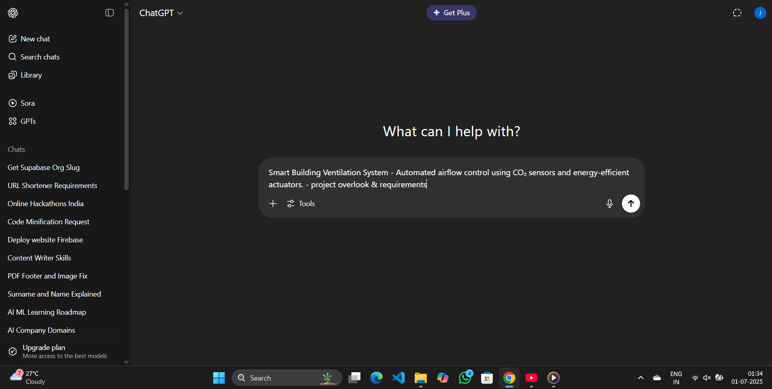Open the Windows Start menu
Screen dimensions: 772x389
[219, 378]
